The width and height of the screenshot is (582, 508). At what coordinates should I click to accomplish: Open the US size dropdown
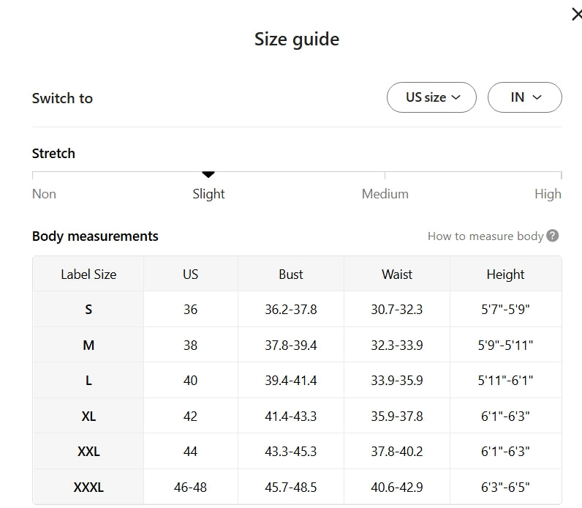point(431,97)
